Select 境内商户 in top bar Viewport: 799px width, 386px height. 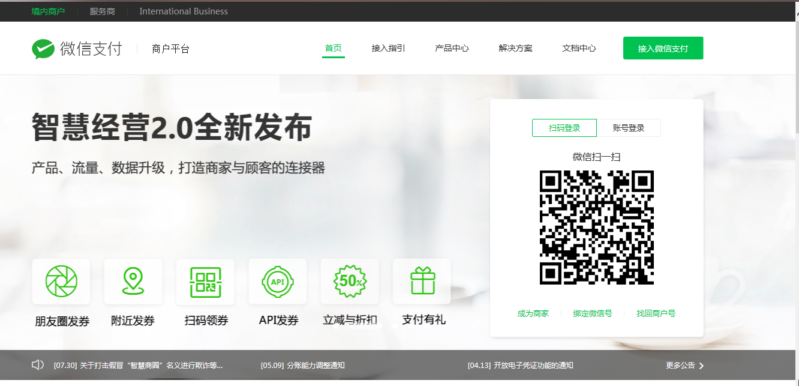(x=48, y=11)
